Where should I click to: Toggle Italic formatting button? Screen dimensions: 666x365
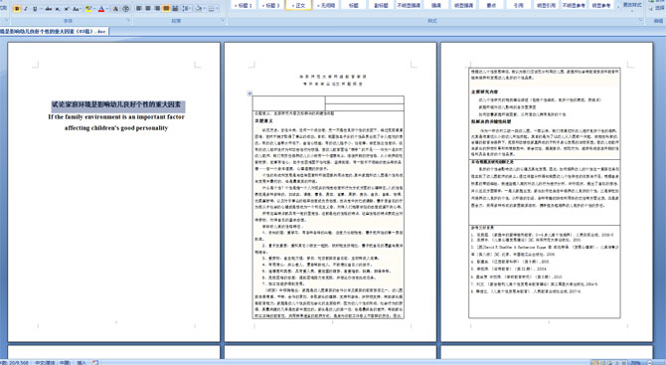[26, 9]
